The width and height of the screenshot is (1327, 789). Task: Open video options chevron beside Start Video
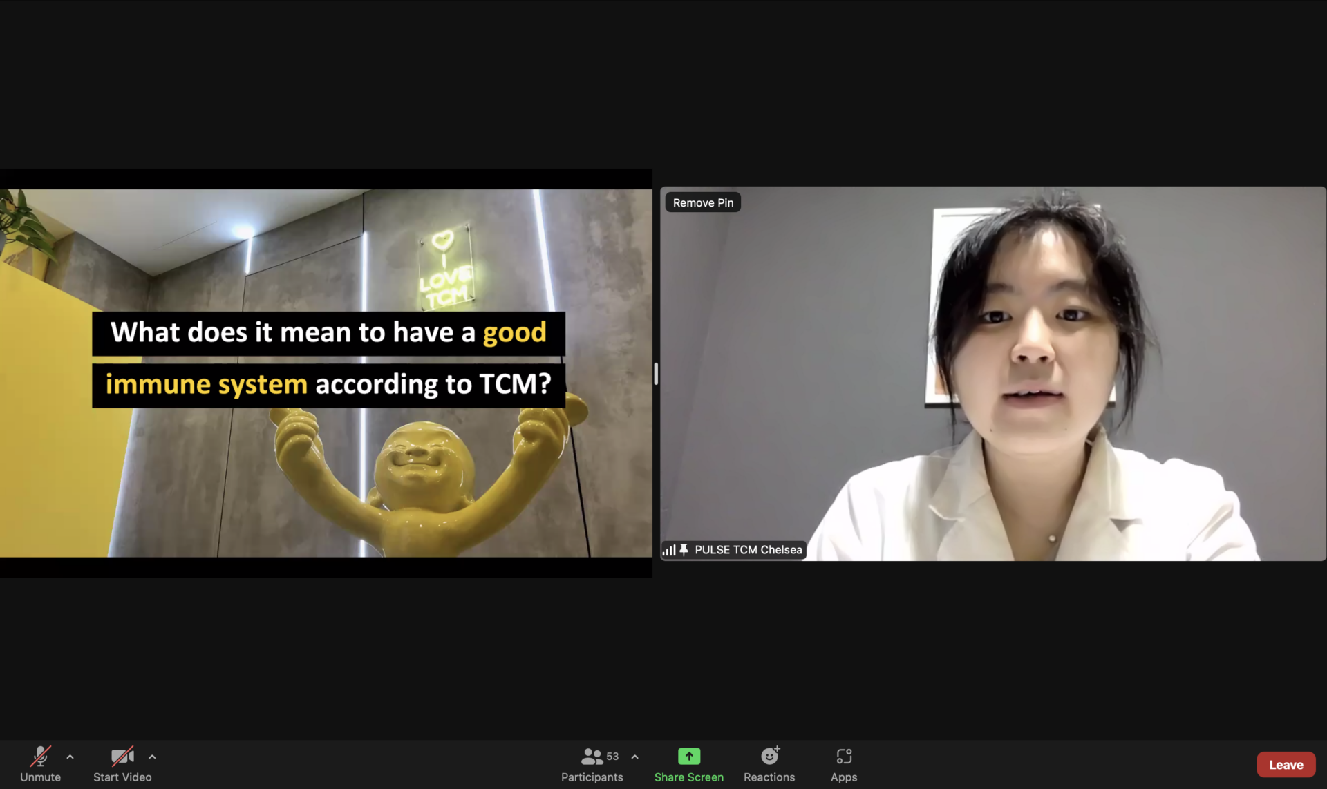(152, 757)
